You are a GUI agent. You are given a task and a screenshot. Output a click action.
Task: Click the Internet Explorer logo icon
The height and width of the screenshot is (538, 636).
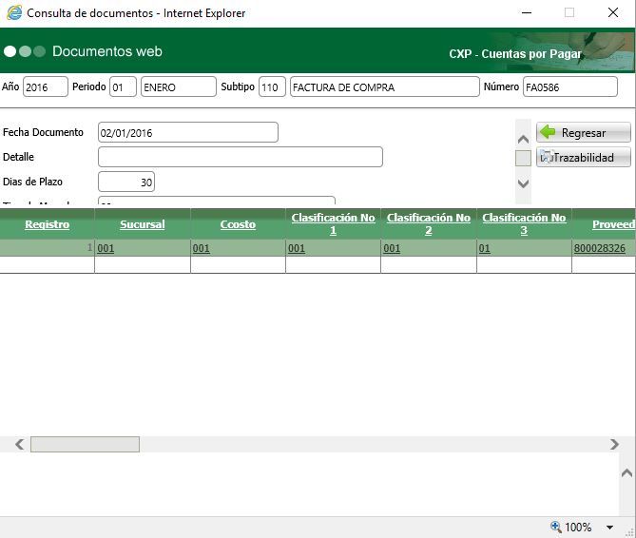pyautogui.click(x=14, y=12)
